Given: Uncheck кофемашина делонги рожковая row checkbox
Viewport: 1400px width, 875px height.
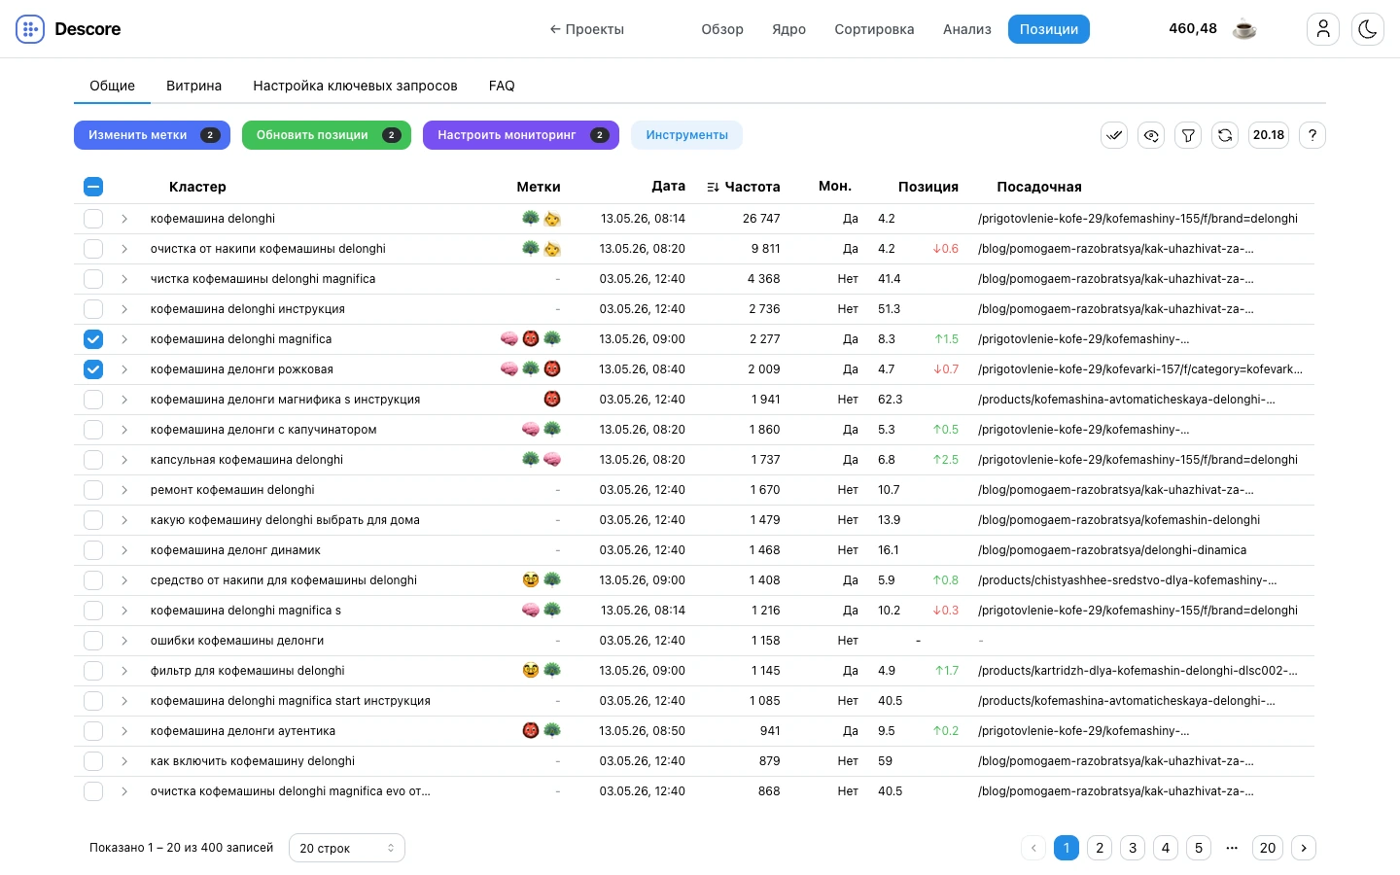Looking at the screenshot, I should click(93, 369).
